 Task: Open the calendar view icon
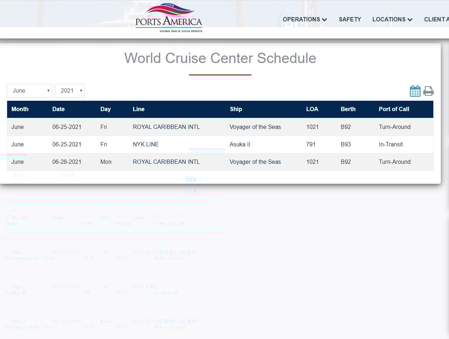click(415, 91)
